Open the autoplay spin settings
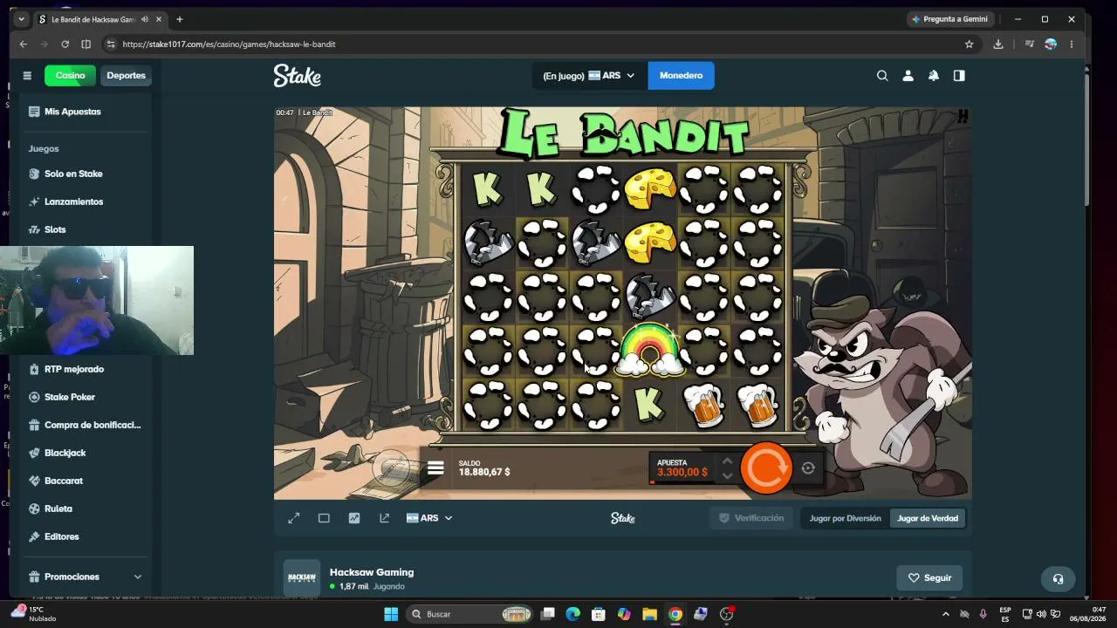 coord(808,468)
